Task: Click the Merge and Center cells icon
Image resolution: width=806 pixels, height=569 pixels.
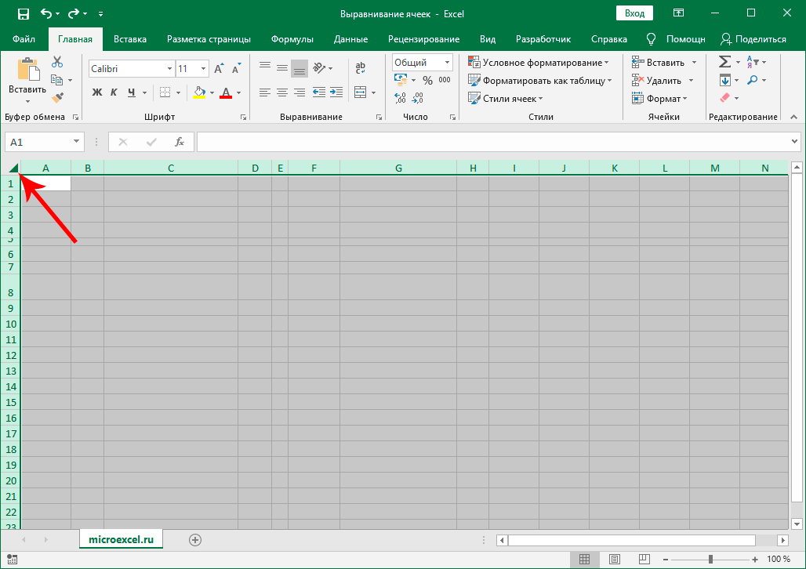Action: tap(361, 92)
